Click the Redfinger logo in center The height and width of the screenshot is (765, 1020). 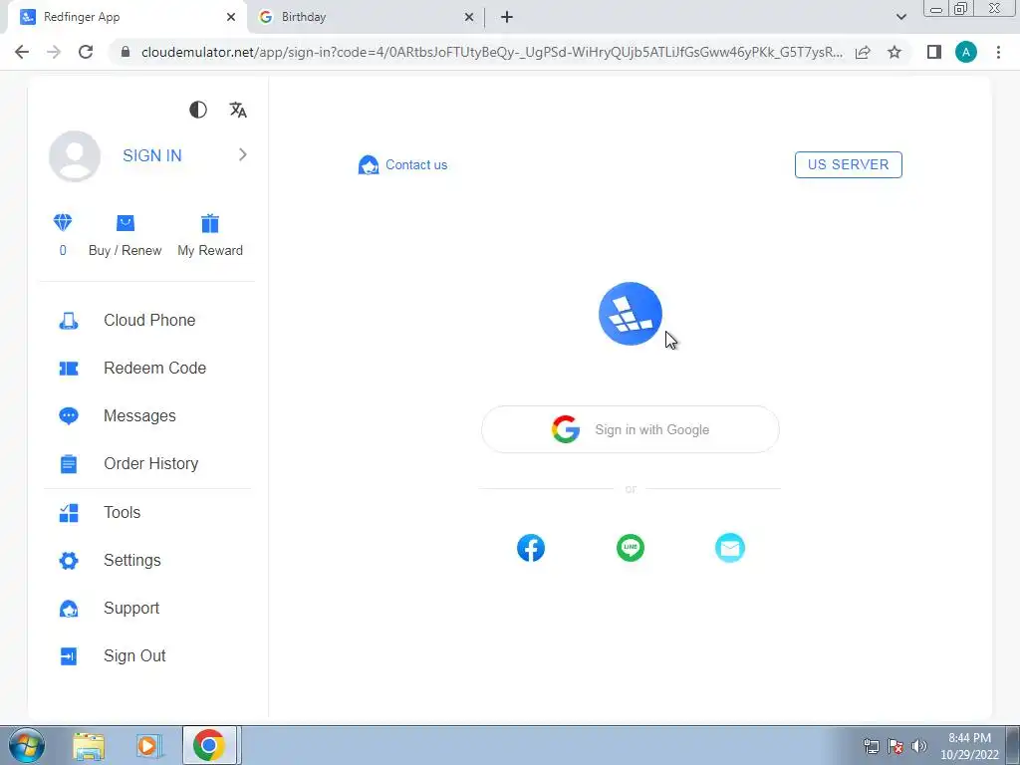coord(631,314)
